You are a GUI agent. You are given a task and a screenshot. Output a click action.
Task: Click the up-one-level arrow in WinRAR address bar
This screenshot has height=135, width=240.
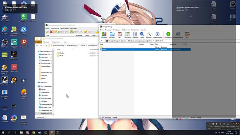(102, 41)
